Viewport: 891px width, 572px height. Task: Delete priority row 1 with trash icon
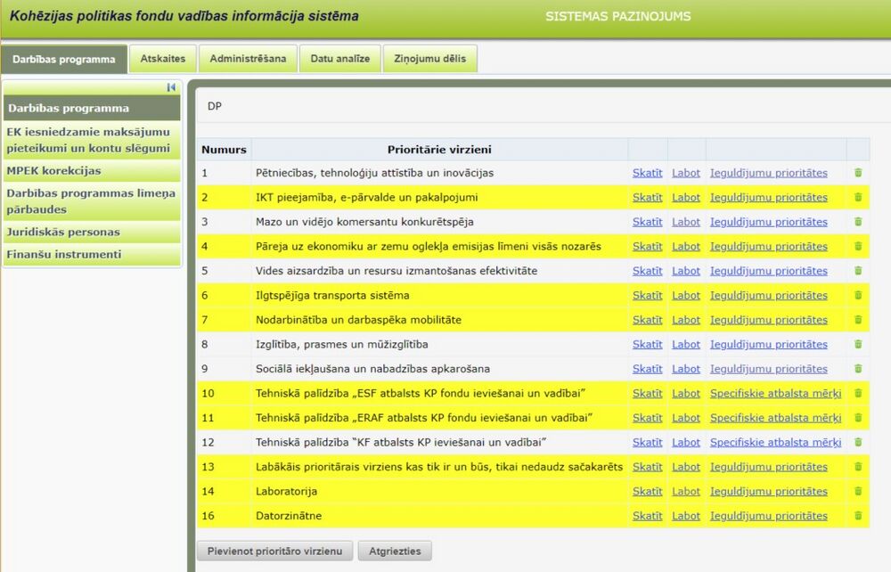858,173
